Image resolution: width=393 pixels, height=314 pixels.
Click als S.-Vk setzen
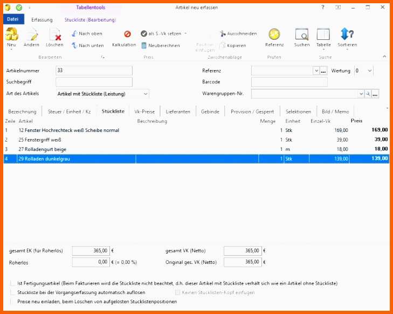161,33
